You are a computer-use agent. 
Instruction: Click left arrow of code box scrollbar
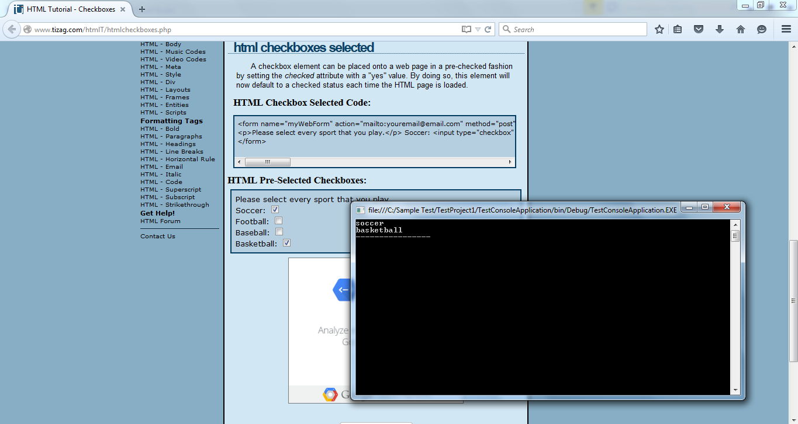pos(239,162)
